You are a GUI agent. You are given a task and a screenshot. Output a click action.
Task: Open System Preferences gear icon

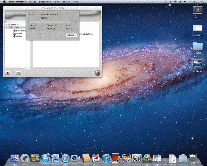tap(137, 158)
